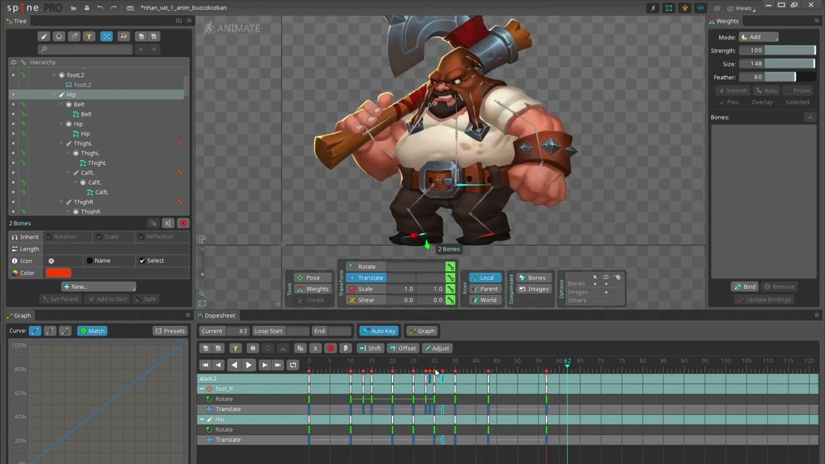The image size is (825, 464).
Task: Click the envelope icon in the title bar
Action: click(x=131, y=8)
